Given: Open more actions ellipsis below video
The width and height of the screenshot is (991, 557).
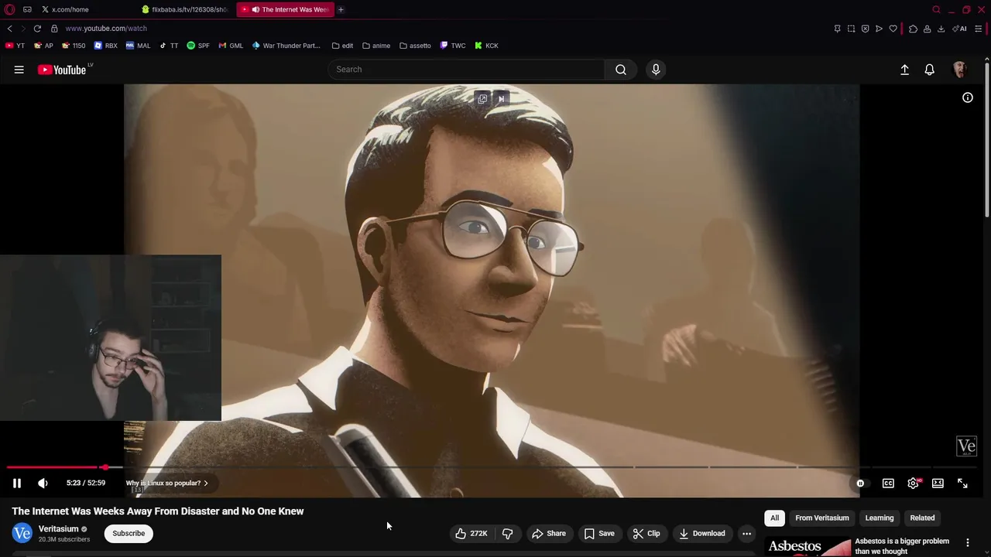Looking at the screenshot, I should click(x=746, y=533).
